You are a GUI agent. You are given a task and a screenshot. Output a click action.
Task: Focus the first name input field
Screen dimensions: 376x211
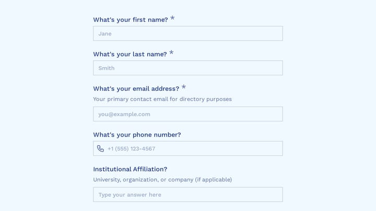(188, 33)
